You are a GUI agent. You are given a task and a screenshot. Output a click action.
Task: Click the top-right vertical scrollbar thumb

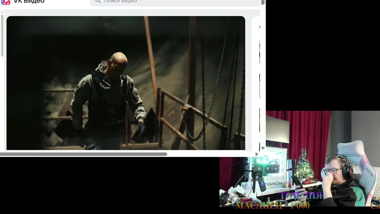point(263,2)
